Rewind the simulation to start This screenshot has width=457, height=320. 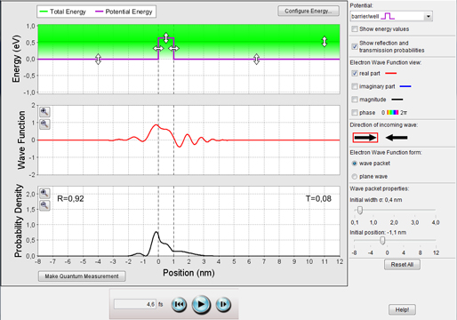click(x=179, y=304)
